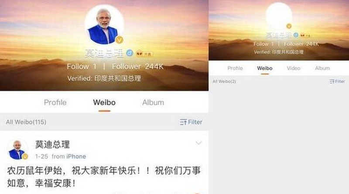The width and height of the screenshot is (349, 194).
Task: Open the Follow 1 list
Action: pyautogui.click(x=82, y=66)
